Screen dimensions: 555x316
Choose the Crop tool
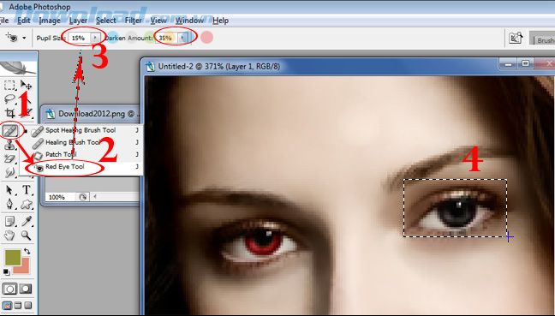9,113
